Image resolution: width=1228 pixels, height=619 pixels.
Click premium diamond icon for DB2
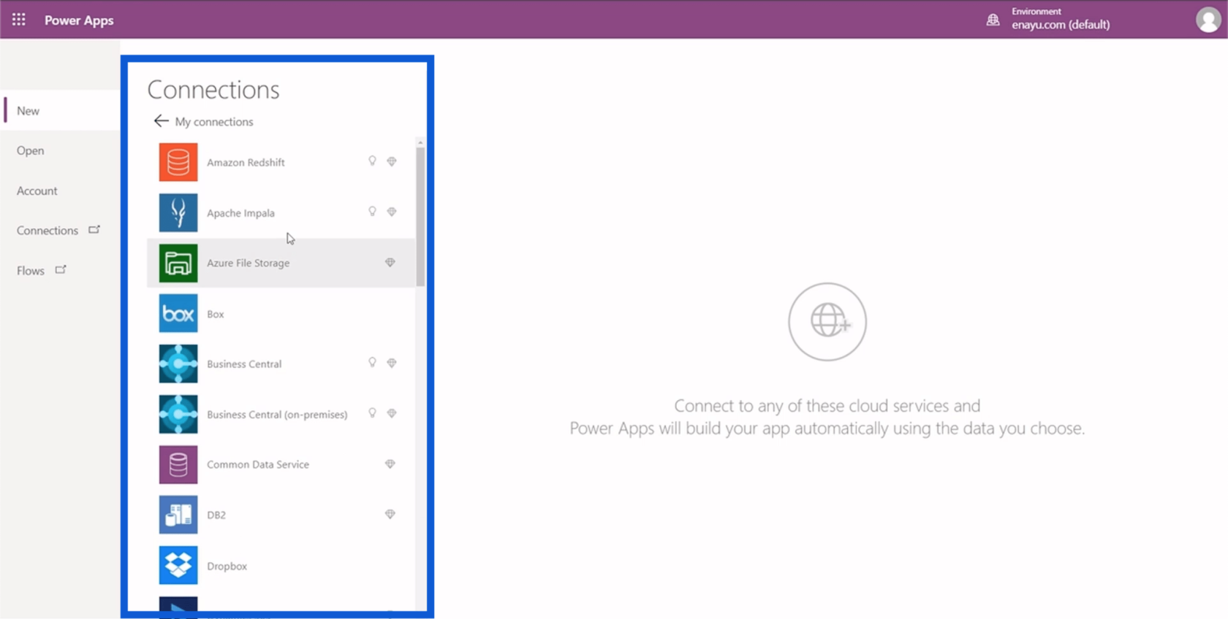click(390, 514)
